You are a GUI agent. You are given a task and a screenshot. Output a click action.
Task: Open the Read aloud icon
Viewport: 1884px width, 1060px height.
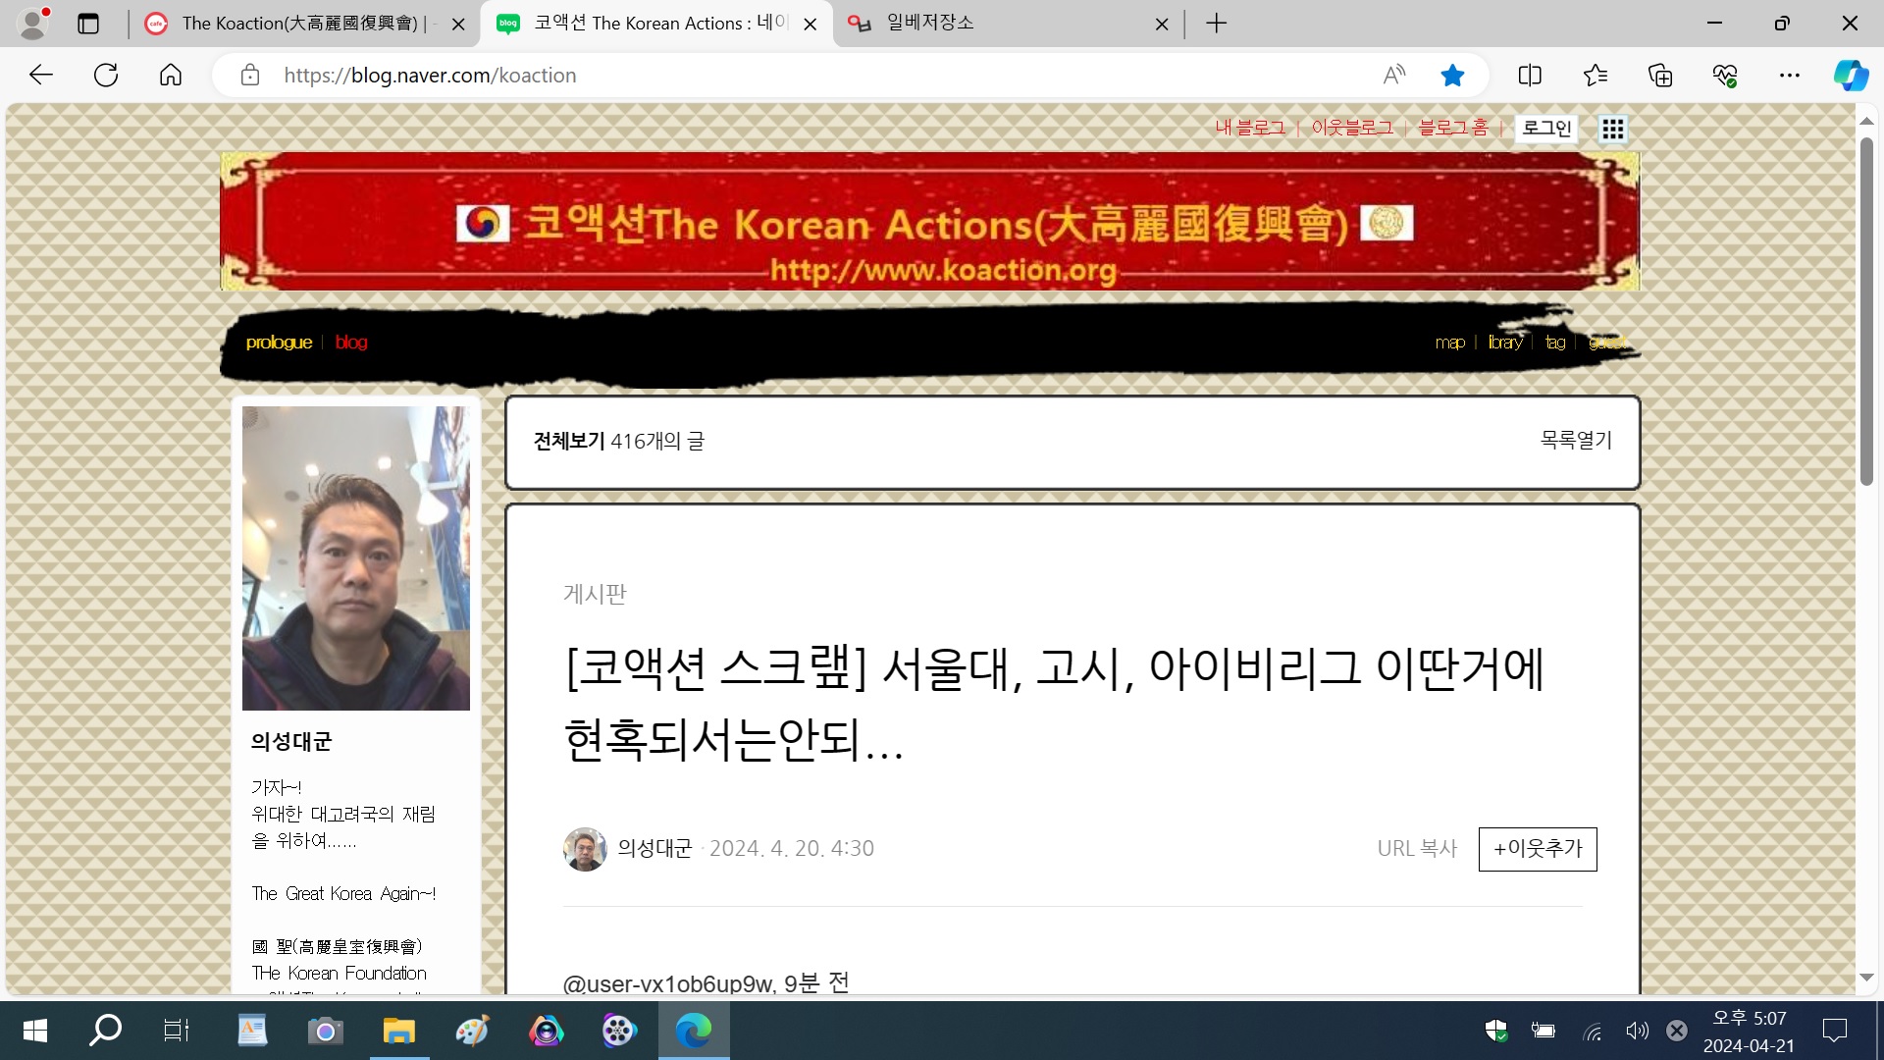click(1393, 76)
